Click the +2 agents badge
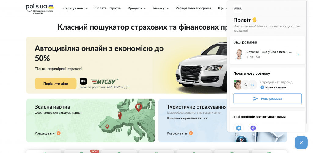Screen dimensions: 313x153 252,85
